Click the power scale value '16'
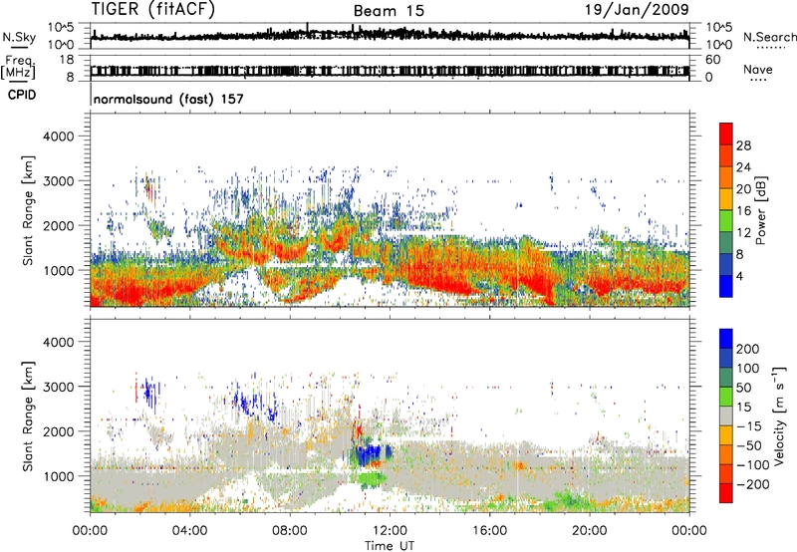Image resolution: width=797 pixels, height=552 pixels. (743, 211)
